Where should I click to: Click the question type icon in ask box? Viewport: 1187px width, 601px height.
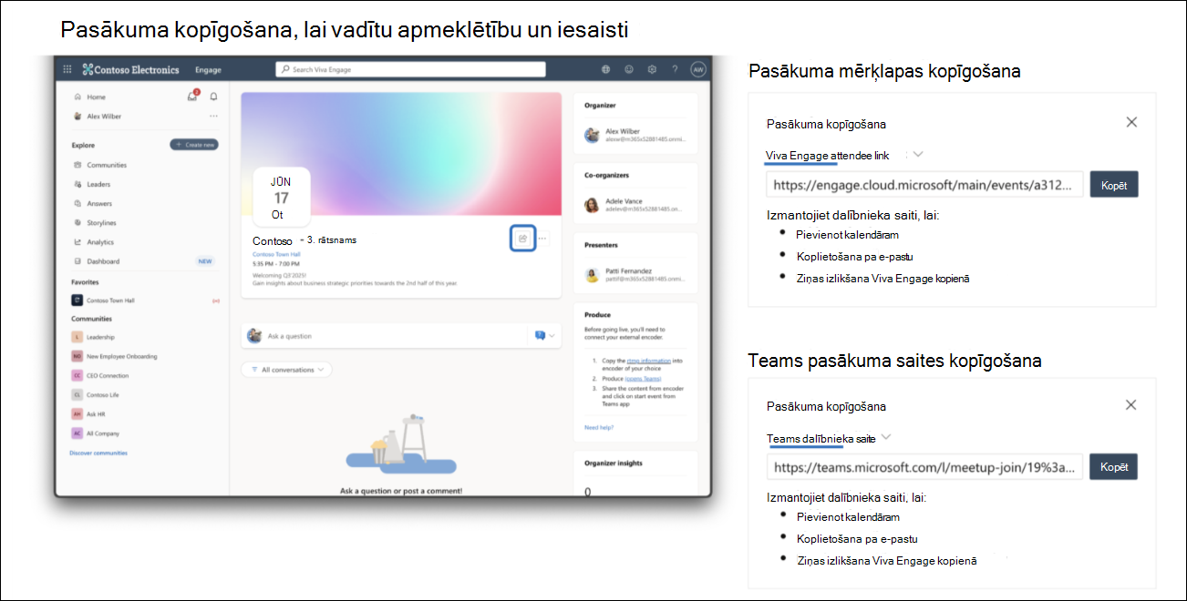point(540,336)
